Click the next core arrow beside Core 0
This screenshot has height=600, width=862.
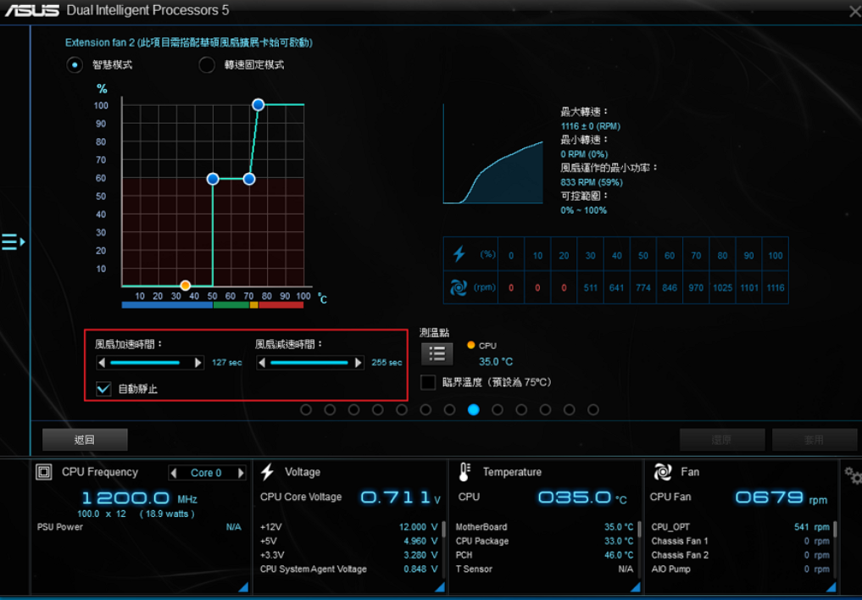[x=241, y=473]
